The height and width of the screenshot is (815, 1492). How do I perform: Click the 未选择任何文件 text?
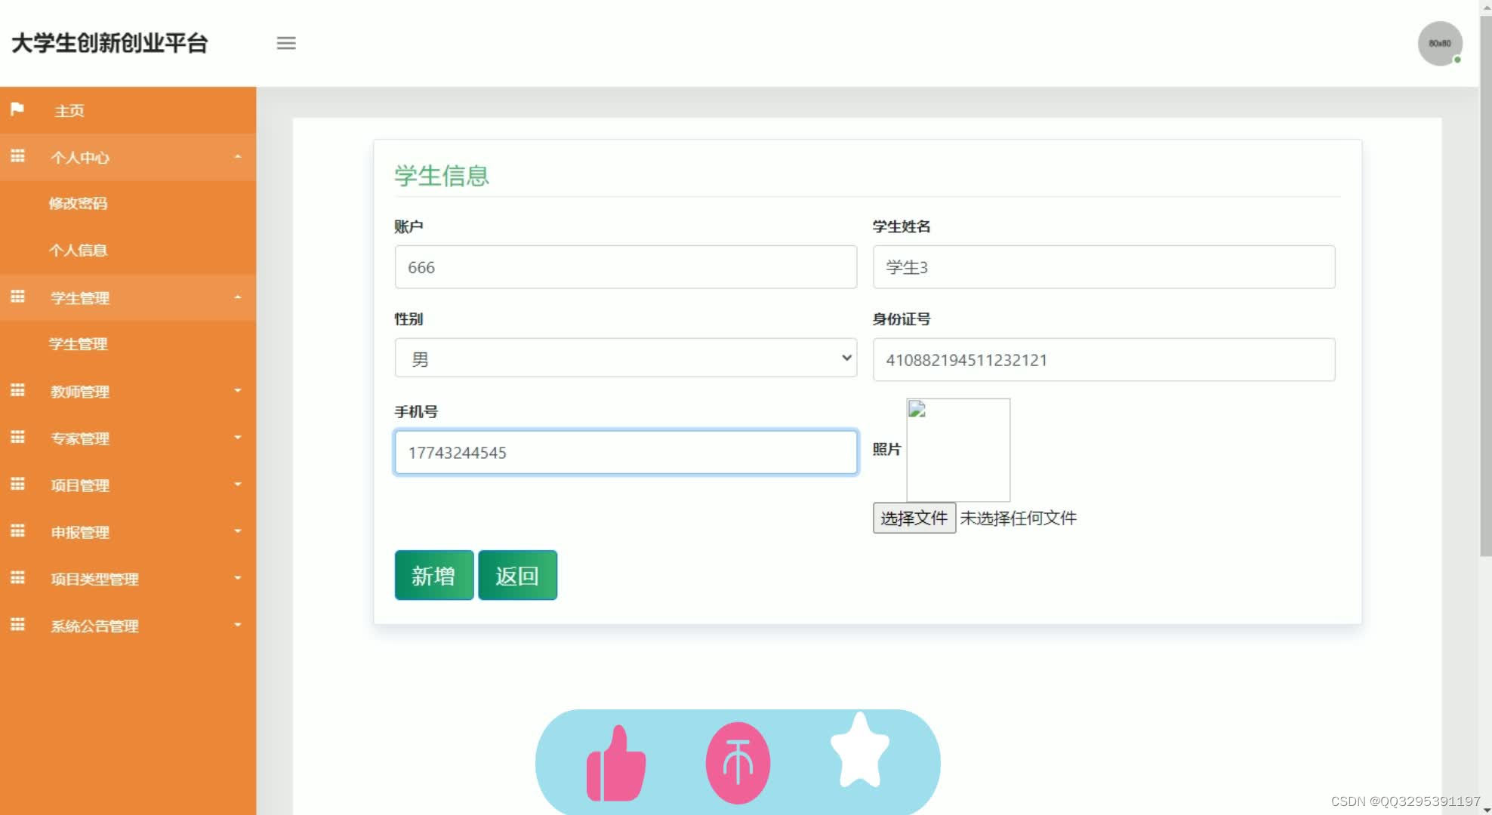(1018, 518)
